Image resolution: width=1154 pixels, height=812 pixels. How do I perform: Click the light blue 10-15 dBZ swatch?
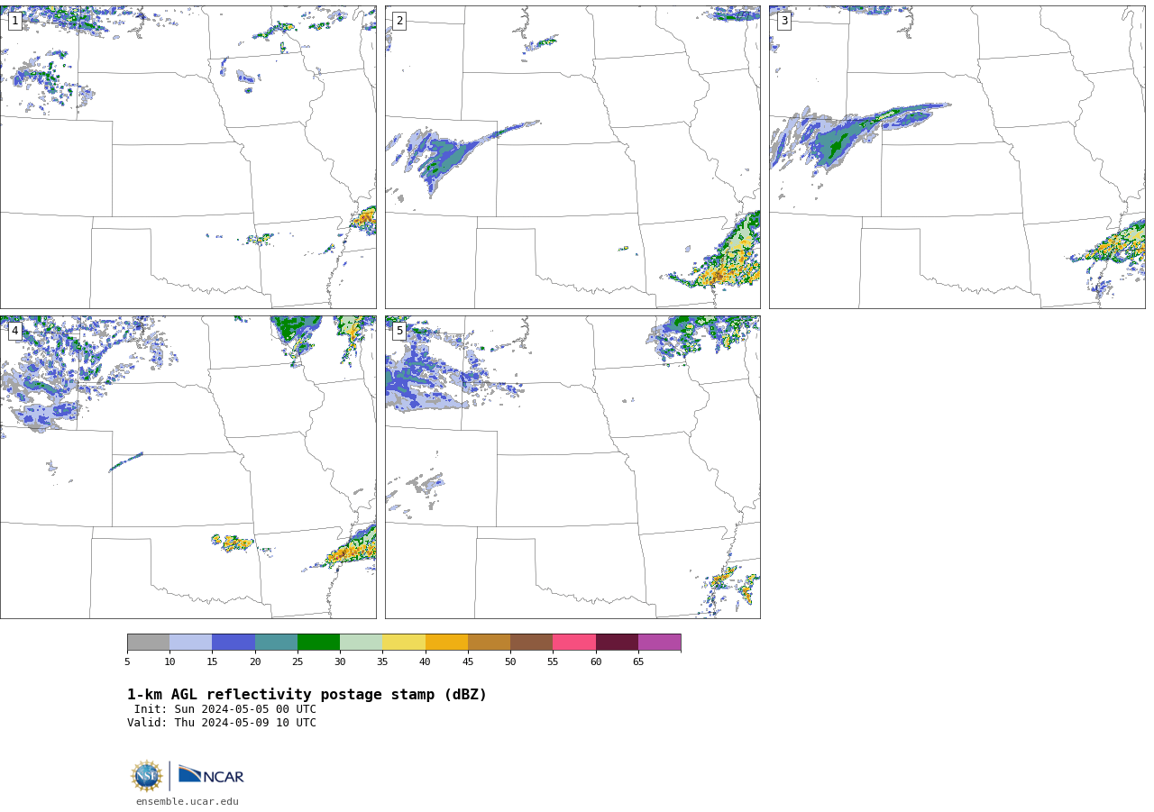[190, 642]
